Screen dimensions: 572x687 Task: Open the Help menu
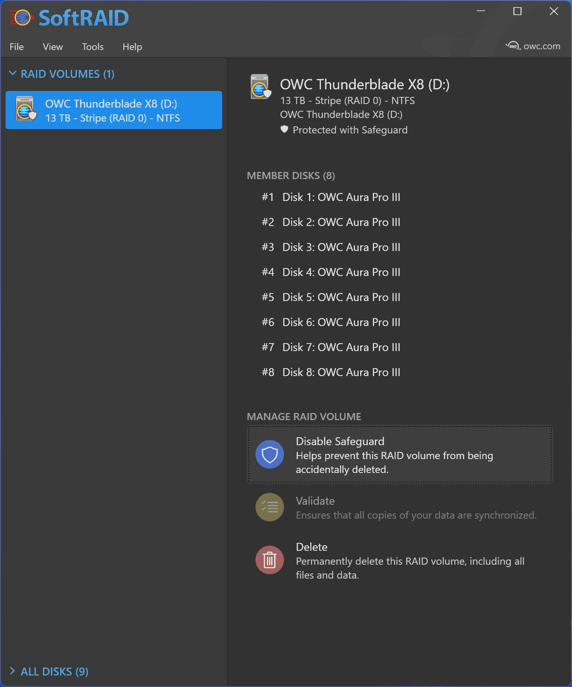132,47
